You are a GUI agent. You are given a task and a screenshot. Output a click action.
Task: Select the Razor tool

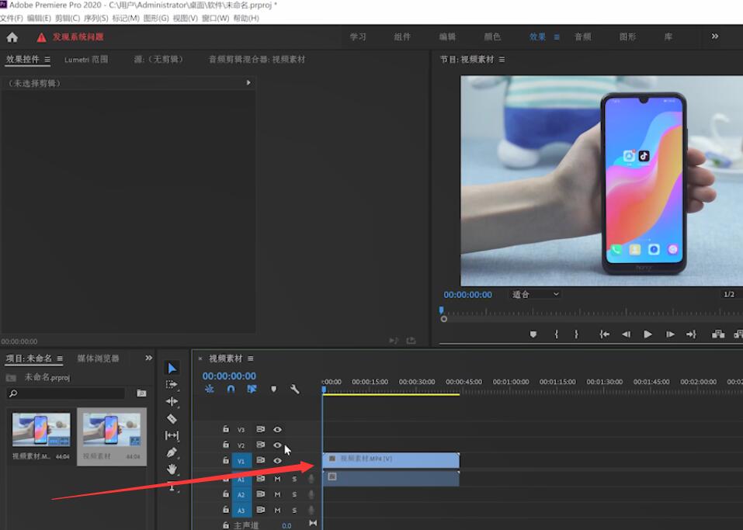point(172,419)
